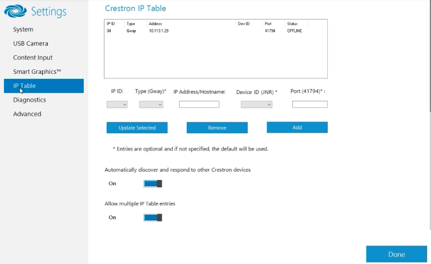Click the Gway type cell in table
The width and height of the screenshot is (431, 264).
click(x=131, y=31)
